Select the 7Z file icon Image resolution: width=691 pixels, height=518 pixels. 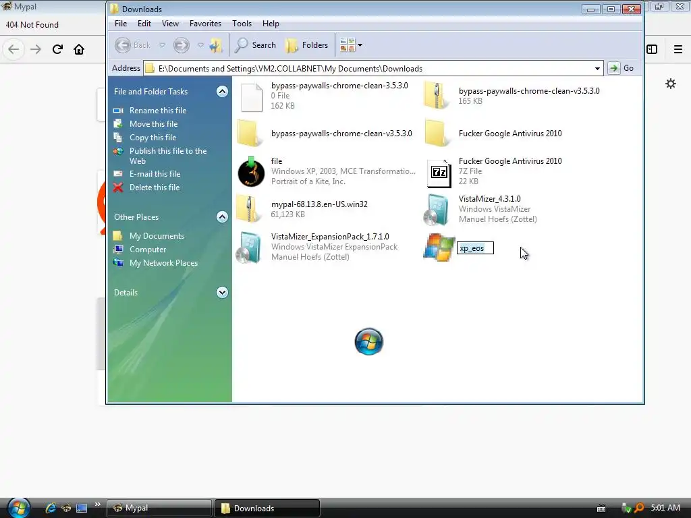(x=439, y=173)
